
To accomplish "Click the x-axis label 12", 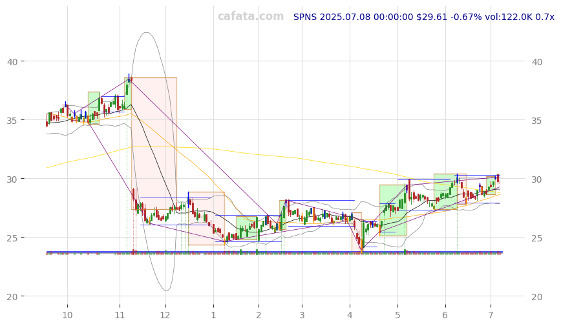I will tap(165, 315).
